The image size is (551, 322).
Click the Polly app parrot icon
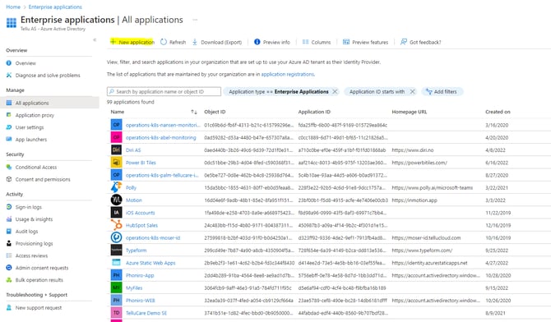click(x=116, y=187)
